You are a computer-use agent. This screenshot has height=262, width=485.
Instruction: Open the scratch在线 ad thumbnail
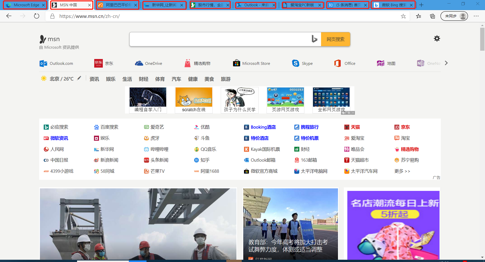[x=194, y=100]
